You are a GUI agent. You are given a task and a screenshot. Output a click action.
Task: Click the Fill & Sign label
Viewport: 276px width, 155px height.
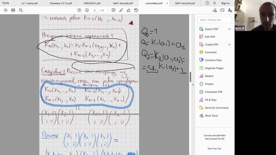tap(211, 99)
